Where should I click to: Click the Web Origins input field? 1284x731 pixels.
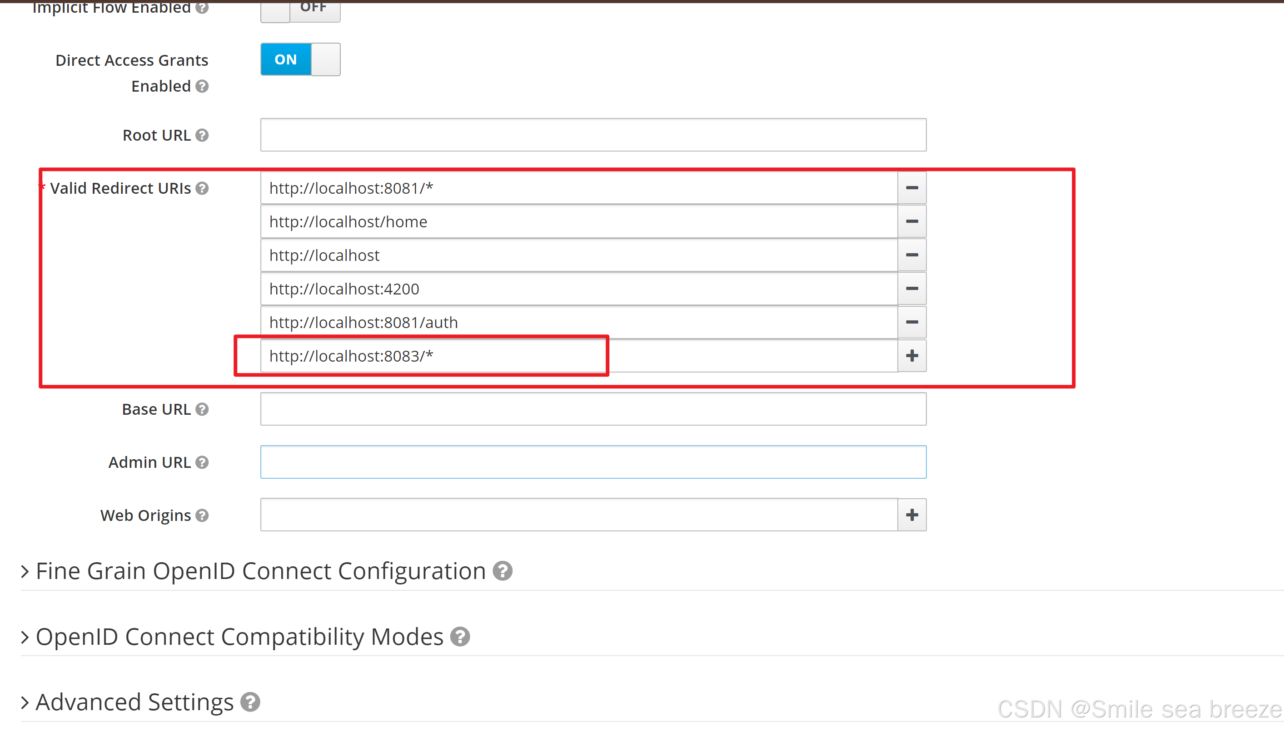coord(578,515)
